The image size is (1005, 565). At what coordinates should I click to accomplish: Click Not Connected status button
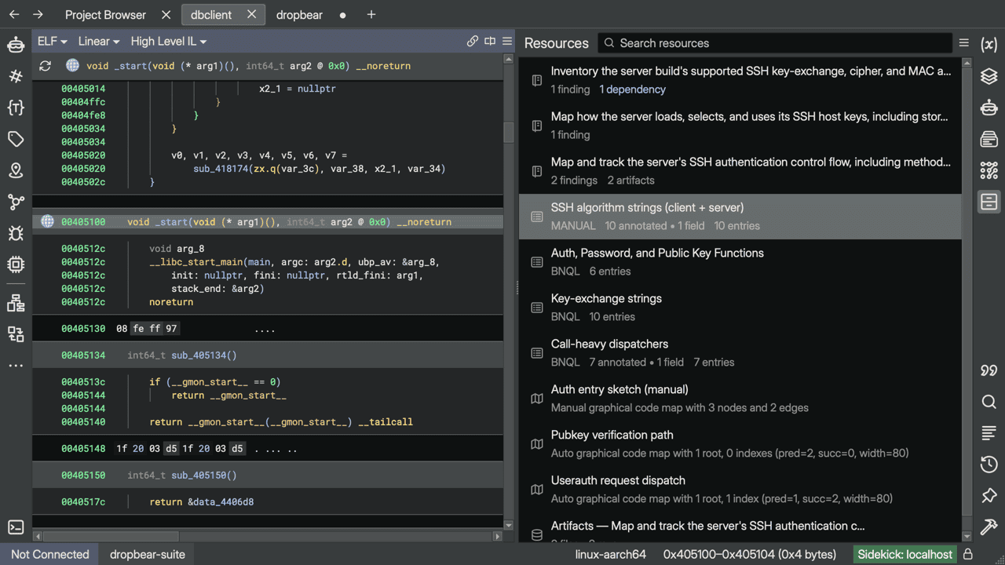[50, 554]
